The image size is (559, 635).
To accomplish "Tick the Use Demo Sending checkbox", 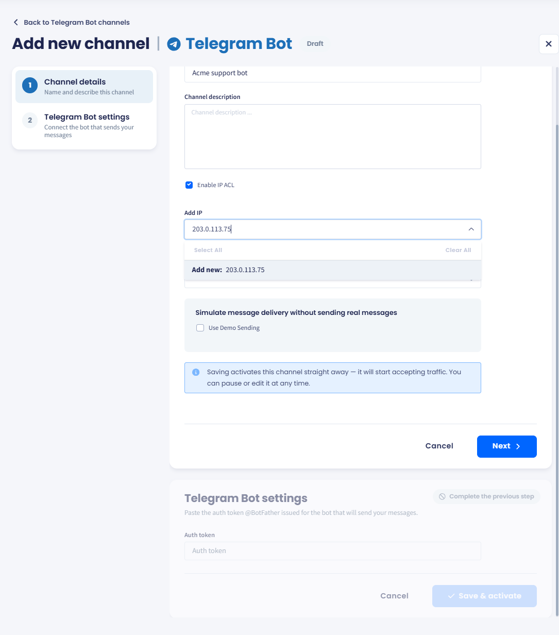I will [200, 328].
